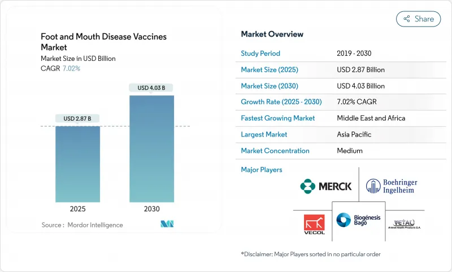Click the CAGR 7.02% value in chart
This screenshot has width=452, height=272.
[71, 68]
